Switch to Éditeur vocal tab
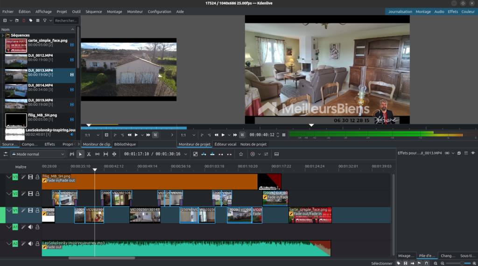478x266 pixels. (x=225, y=144)
